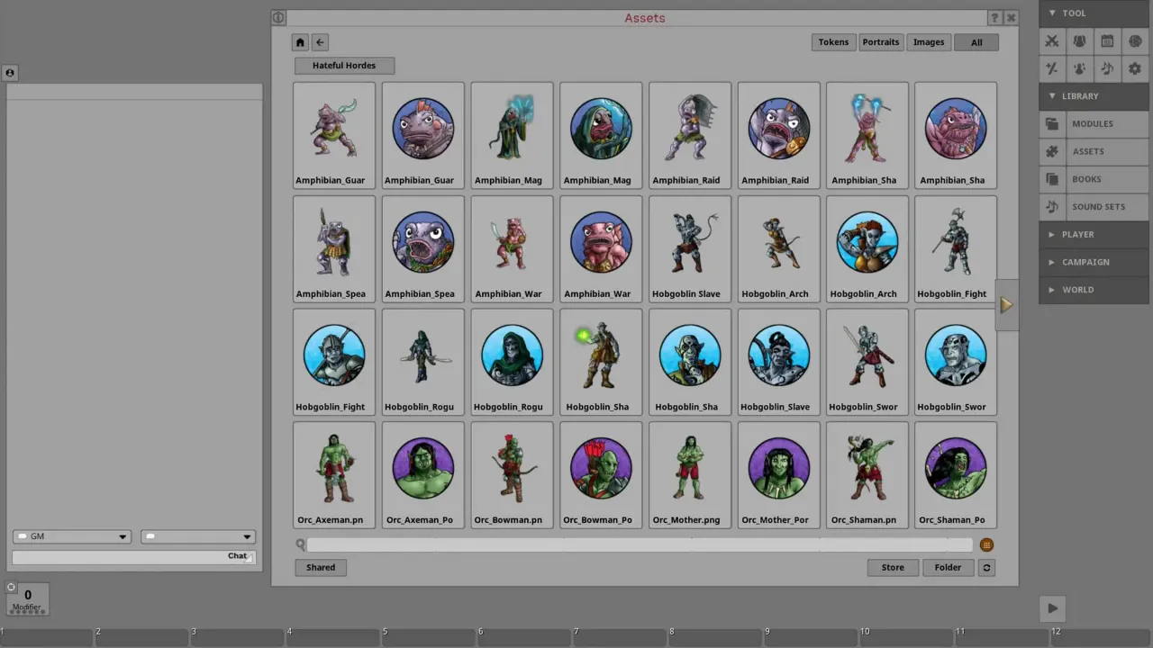Click the search magnifier icon

(x=300, y=544)
